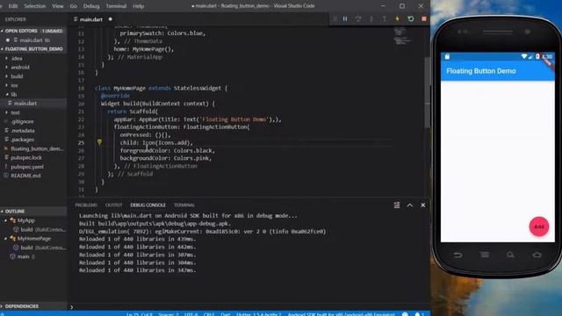Tap the emulator menu hardware button
The image size is (562, 316).
click(x=484, y=255)
